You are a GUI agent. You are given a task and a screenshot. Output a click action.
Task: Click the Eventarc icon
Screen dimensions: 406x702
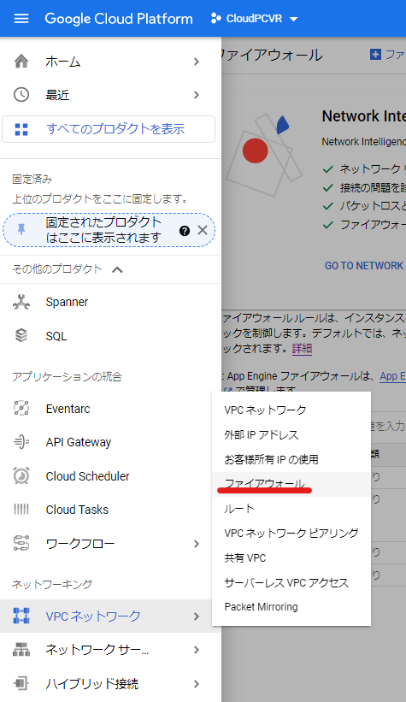coord(21,409)
